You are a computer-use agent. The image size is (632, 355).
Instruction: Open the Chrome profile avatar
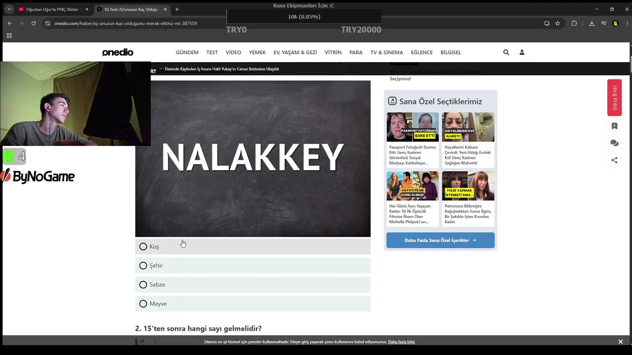(x=615, y=23)
